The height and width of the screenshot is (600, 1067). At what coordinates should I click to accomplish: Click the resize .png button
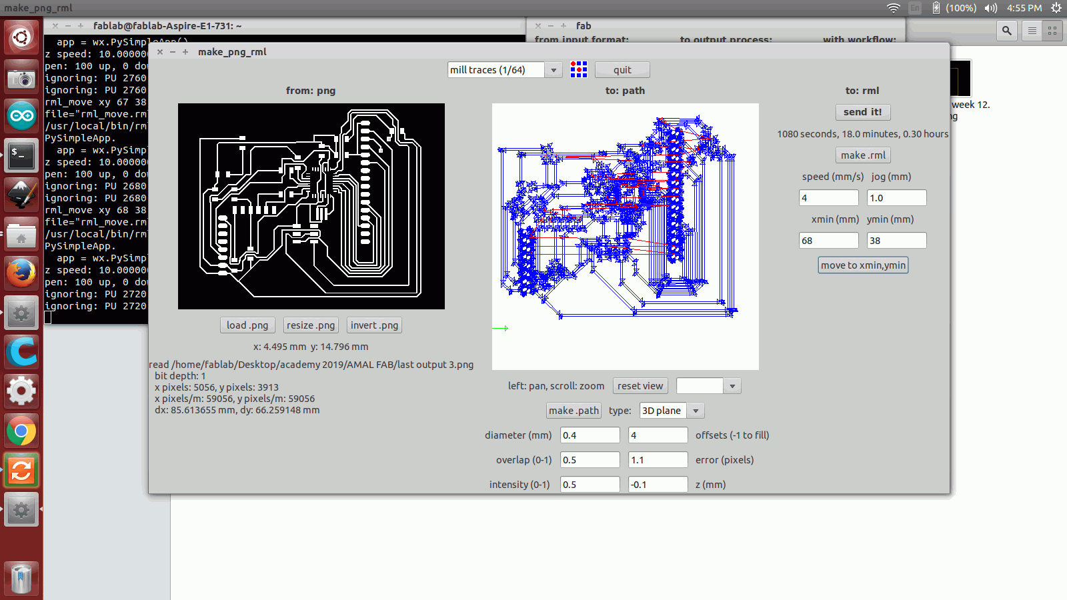[x=311, y=325]
